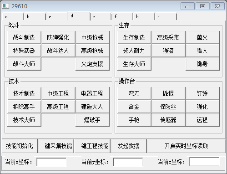Open tab c
Screen dimensions: 227x174
tap(57, 16)
